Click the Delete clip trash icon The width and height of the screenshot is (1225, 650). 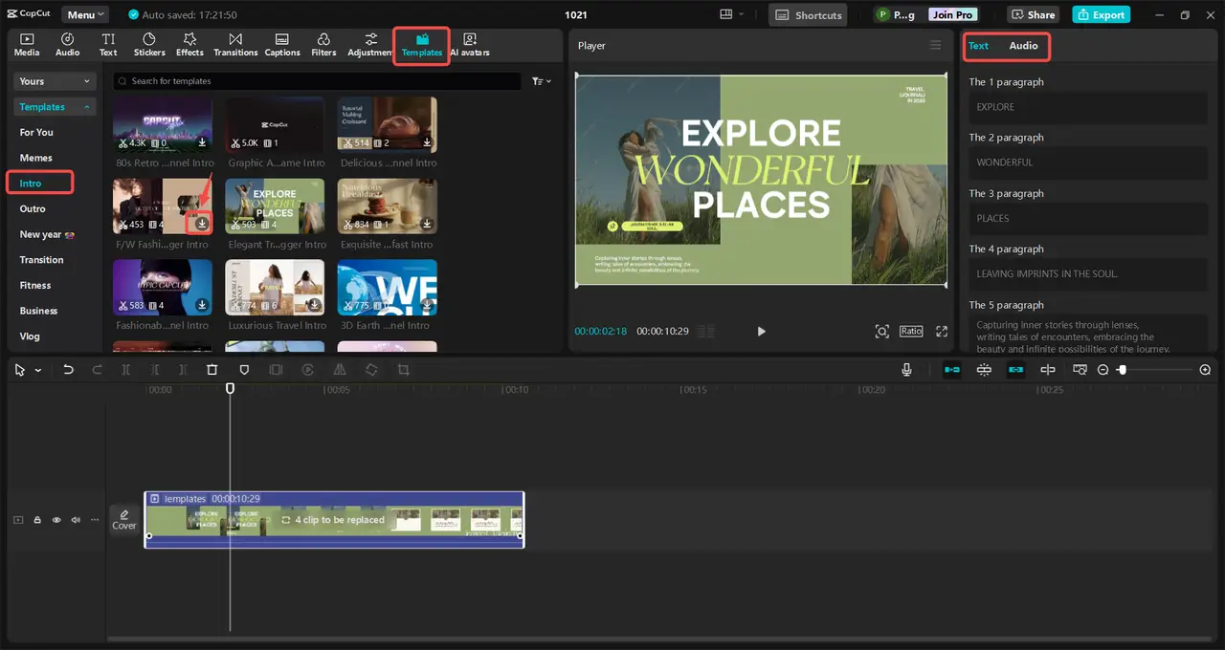[x=212, y=370]
